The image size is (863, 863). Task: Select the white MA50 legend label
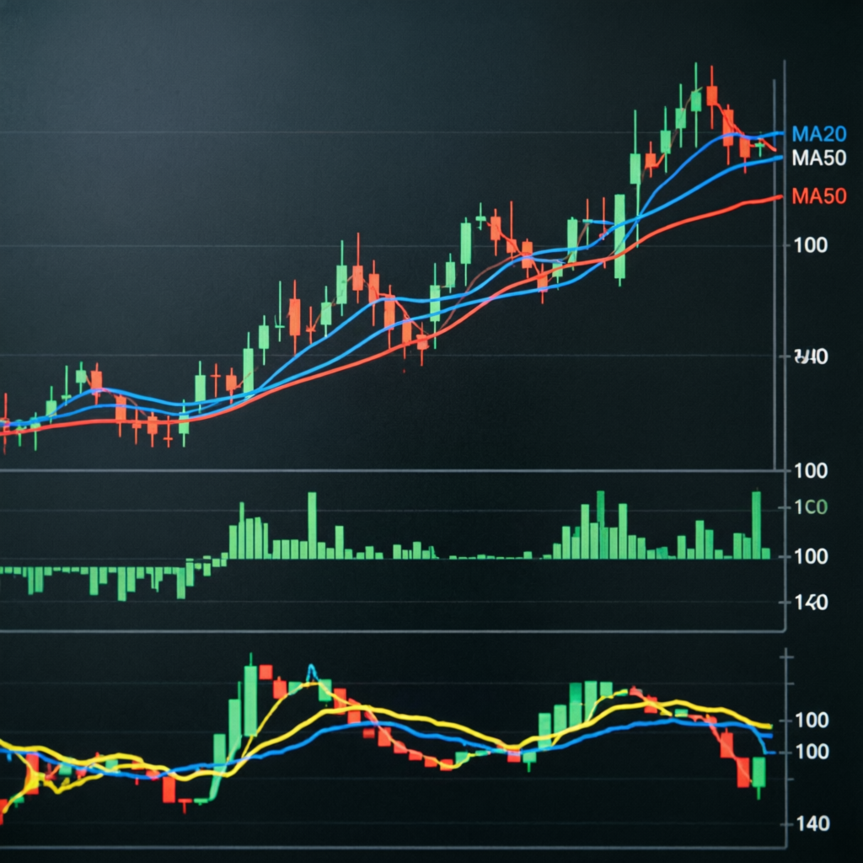(818, 158)
